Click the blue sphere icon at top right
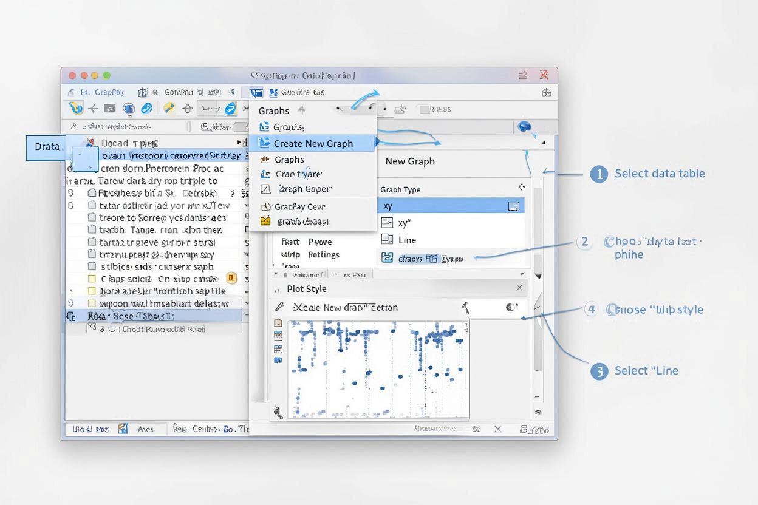The height and width of the screenshot is (505, 758). pos(524,127)
